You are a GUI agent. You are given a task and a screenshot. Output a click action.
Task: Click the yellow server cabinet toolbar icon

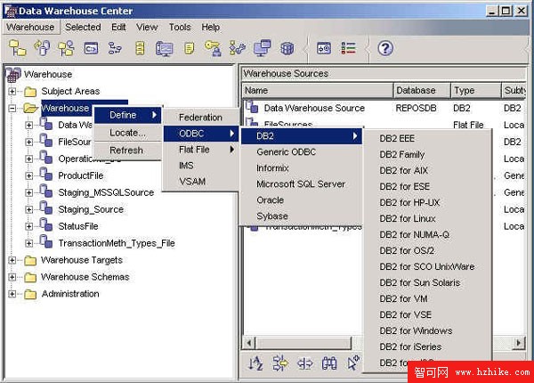point(140,48)
